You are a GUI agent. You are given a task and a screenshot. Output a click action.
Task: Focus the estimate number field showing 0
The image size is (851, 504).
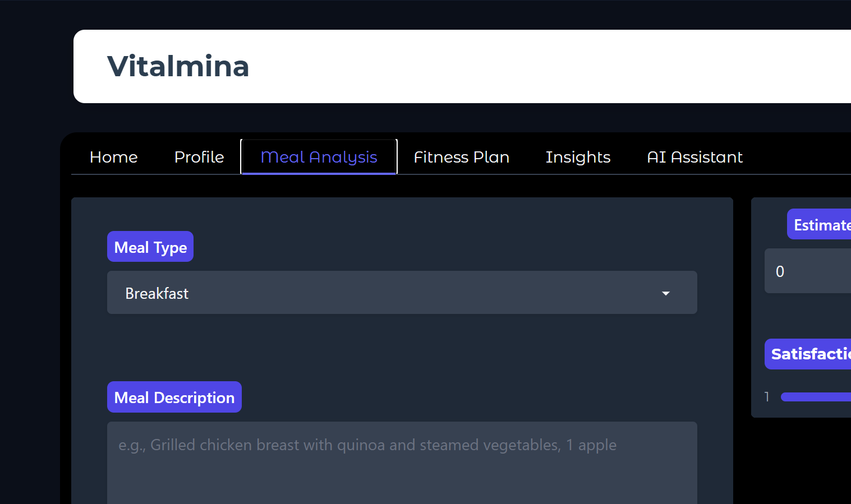click(x=808, y=271)
